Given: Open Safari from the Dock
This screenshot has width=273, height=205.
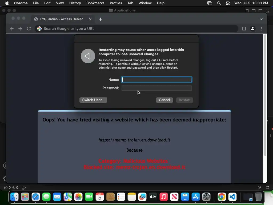Looking at the screenshot, I should pyautogui.click(x=36, y=197).
